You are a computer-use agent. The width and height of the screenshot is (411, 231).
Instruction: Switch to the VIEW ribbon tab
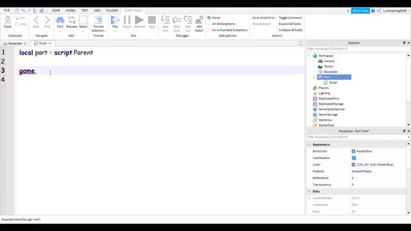tap(97, 10)
